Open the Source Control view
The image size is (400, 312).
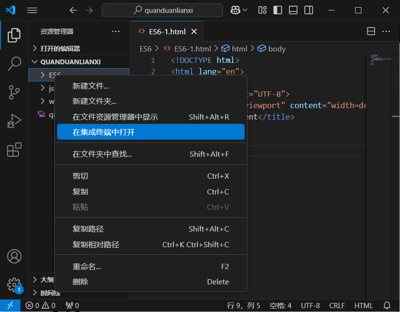[x=14, y=92]
